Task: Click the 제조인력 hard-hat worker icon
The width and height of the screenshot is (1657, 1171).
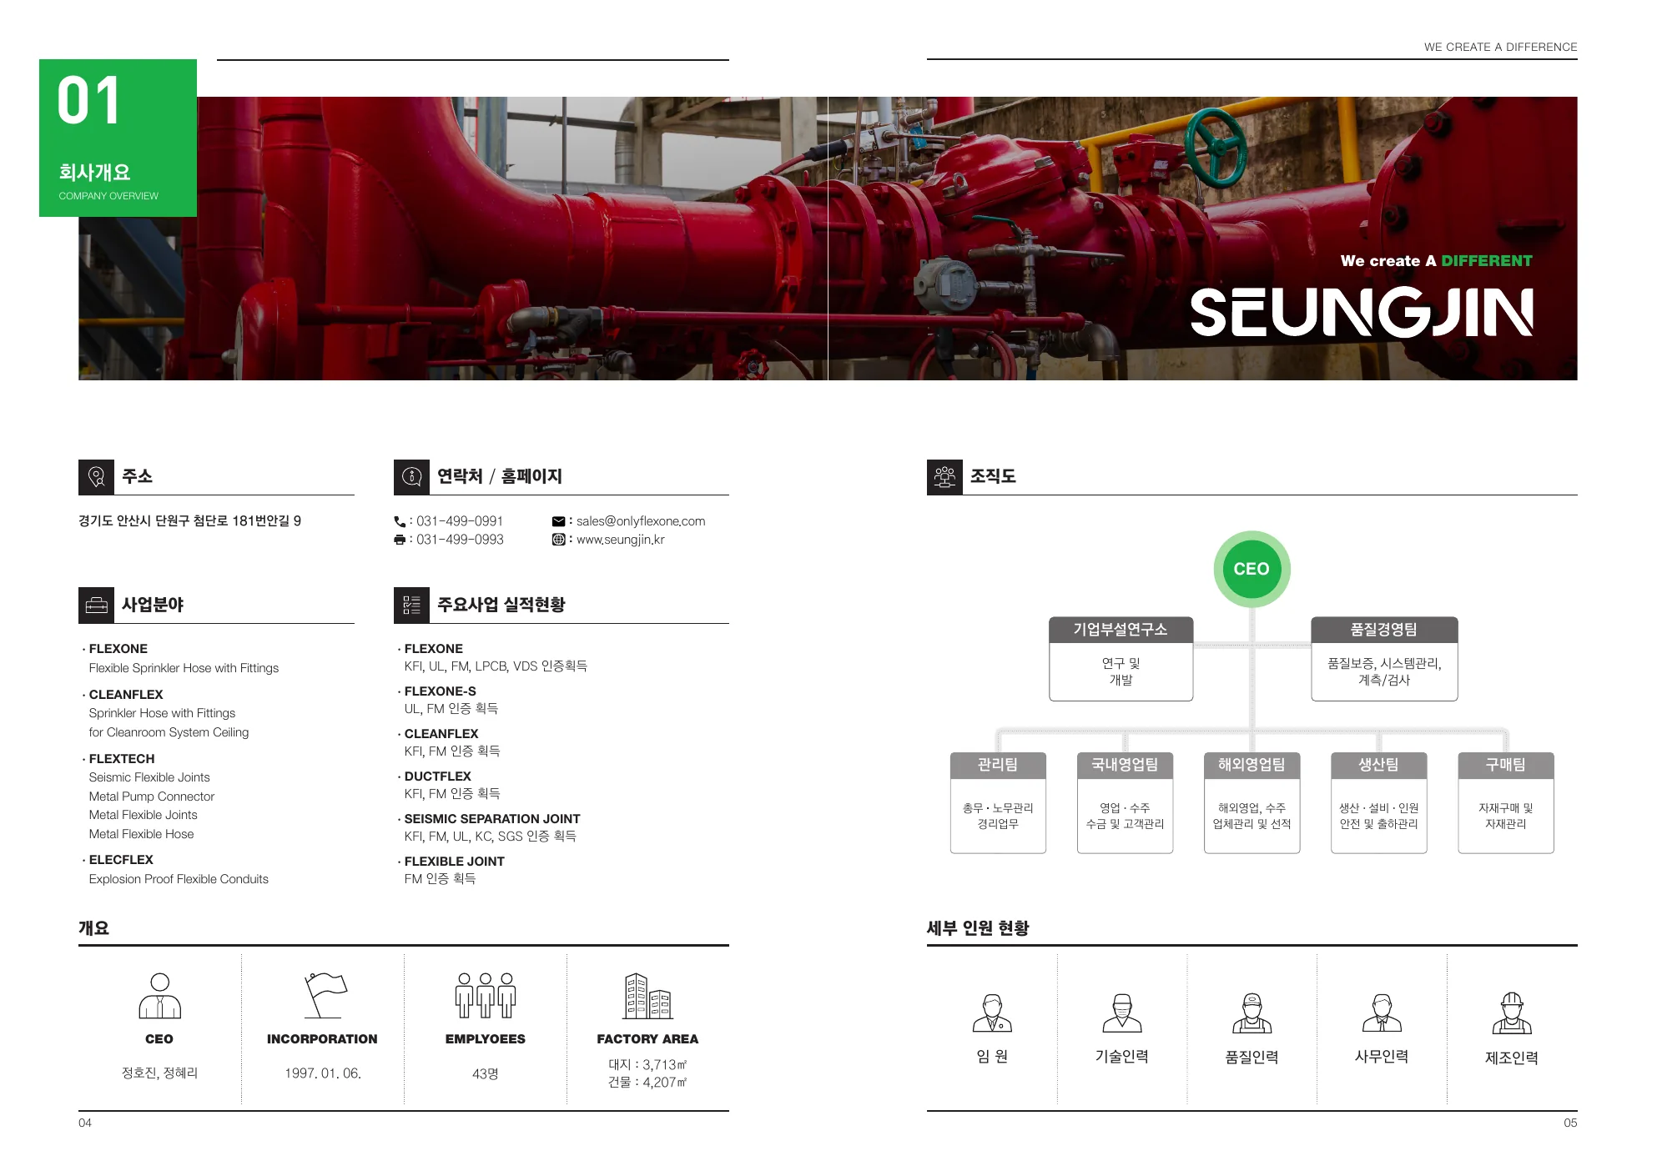Action: click(1512, 1013)
